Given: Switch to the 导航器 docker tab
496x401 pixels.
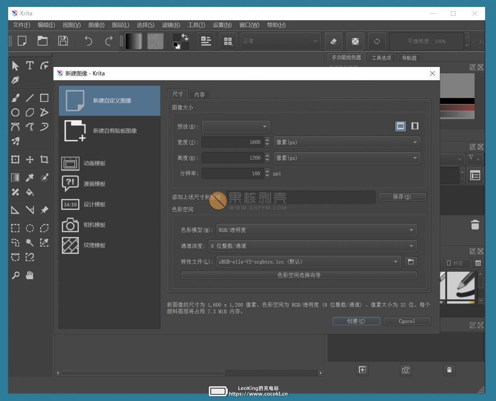Looking at the screenshot, I should (409, 58).
